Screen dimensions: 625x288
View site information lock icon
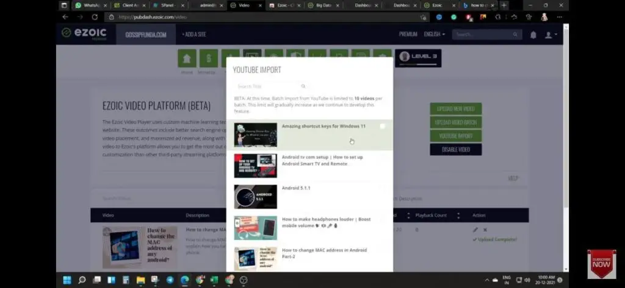(111, 17)
